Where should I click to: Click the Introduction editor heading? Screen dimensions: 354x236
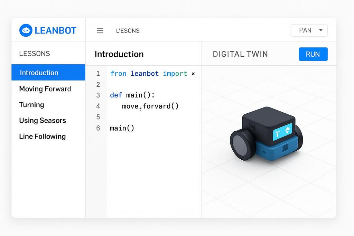[x=119, y=54]
